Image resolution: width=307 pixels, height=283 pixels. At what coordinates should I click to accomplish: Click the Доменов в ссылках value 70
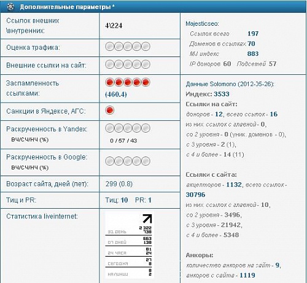coord(251,44)
